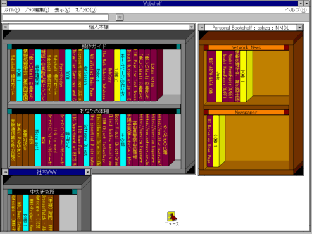Click the star button beside the address field
This screenshot has height=234, width=312.
pos(120,17)
